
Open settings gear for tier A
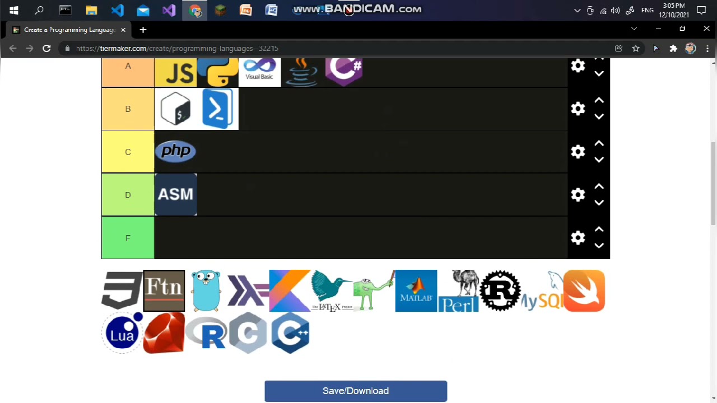[578, 66]
